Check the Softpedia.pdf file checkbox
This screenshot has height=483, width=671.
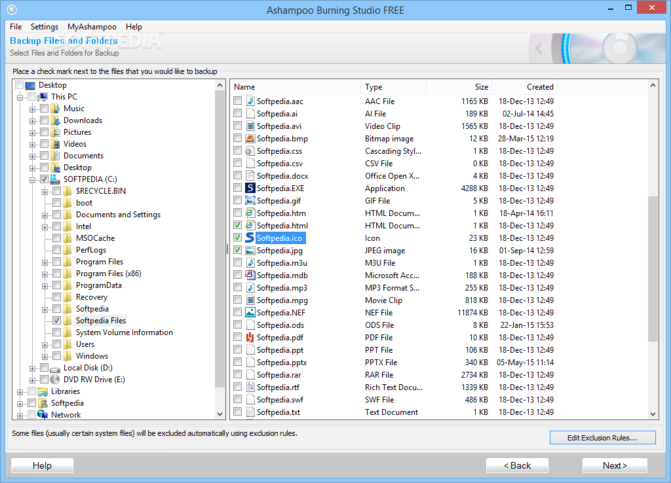(237, 337)
